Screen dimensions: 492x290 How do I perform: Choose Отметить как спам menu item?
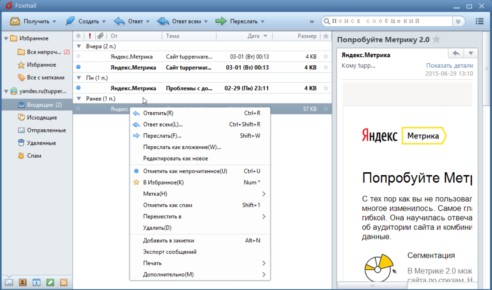pyautogui.click(x=200, y=205)
